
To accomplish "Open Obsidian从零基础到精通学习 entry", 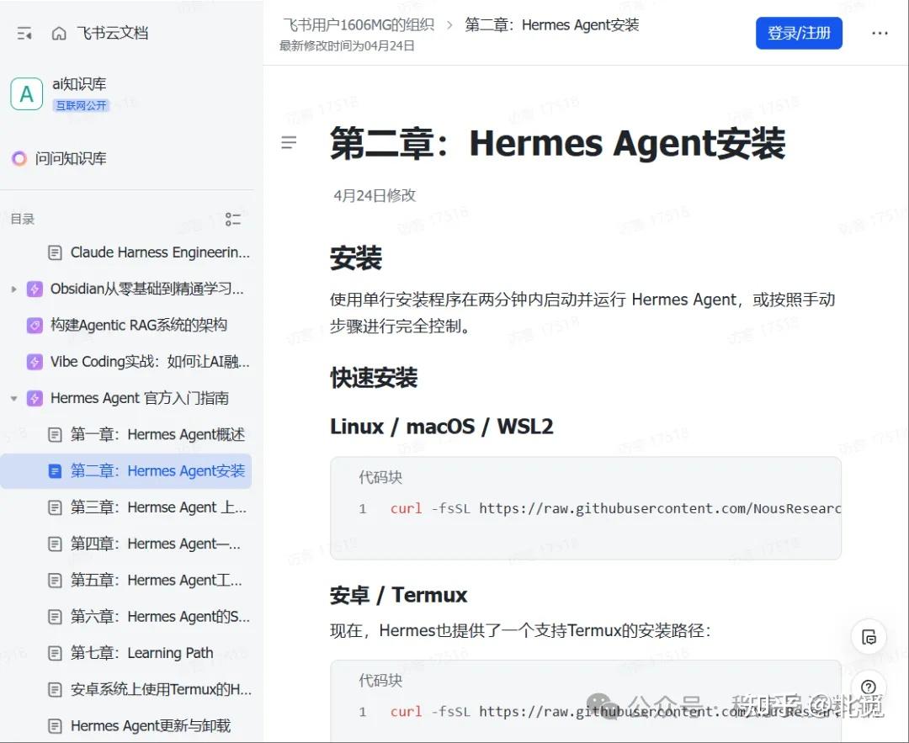I will (146, 289).
